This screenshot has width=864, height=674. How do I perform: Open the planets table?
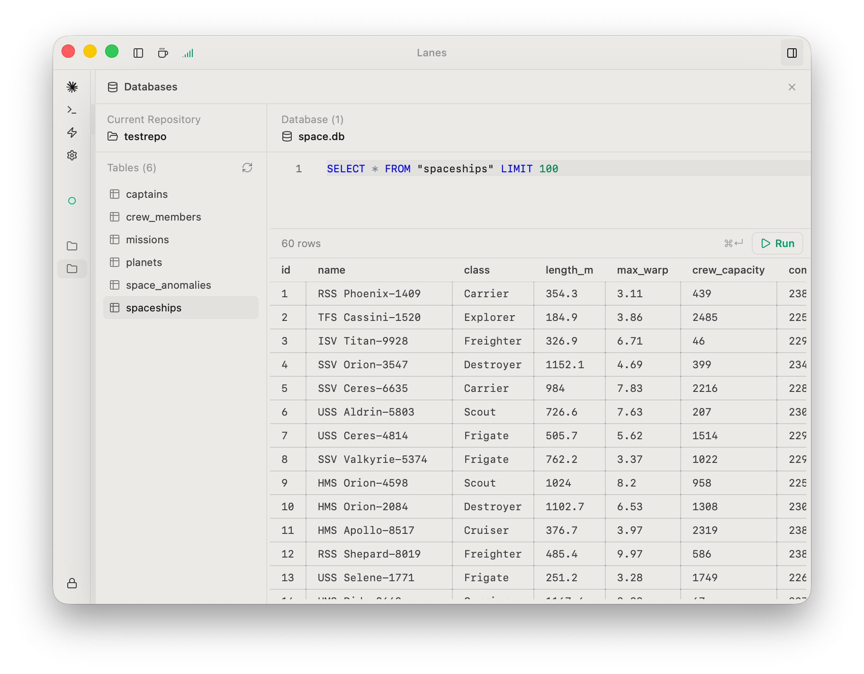(181, 262)
